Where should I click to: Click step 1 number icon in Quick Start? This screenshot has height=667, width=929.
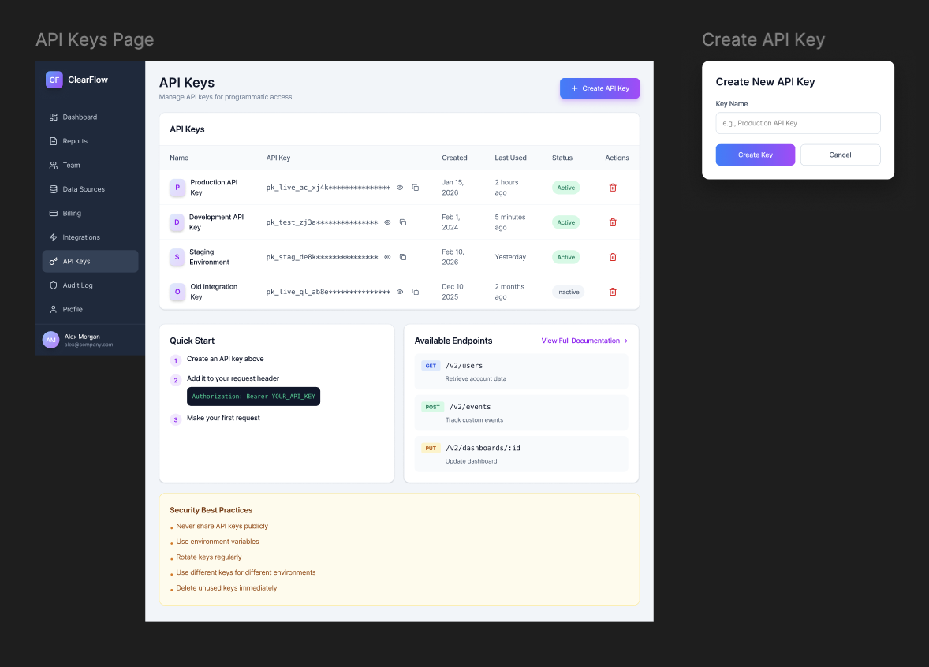point(175,360)
